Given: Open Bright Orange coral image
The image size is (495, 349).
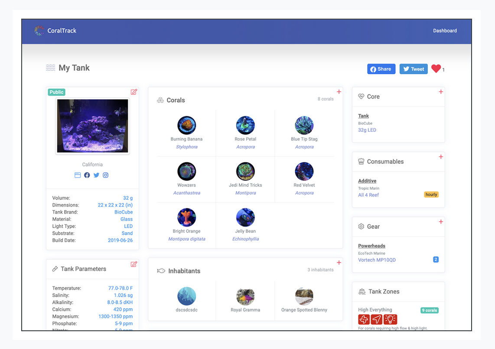Looking at the screenshot, I should coord(186,217).
